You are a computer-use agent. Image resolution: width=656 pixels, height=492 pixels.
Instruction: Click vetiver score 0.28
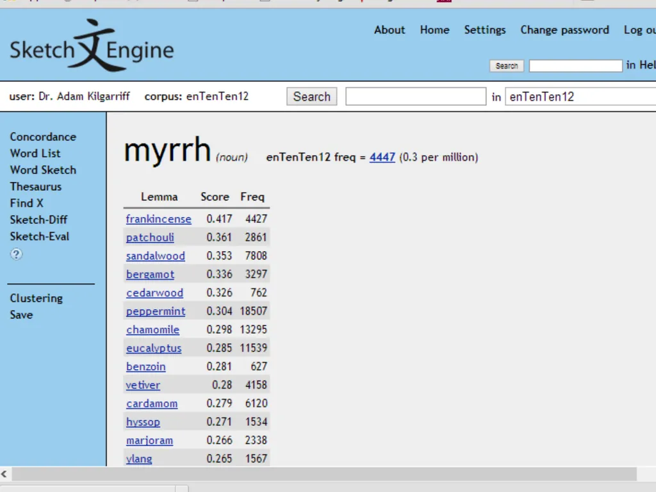pyautogui.click(x=222, y=385)
